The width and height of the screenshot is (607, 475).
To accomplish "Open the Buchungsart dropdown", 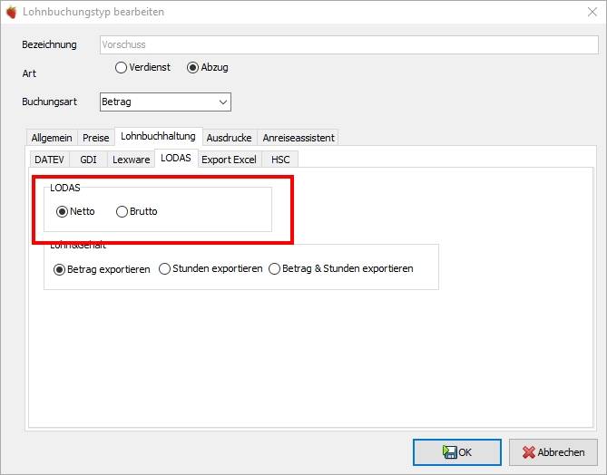I will (x=165, y=102).
